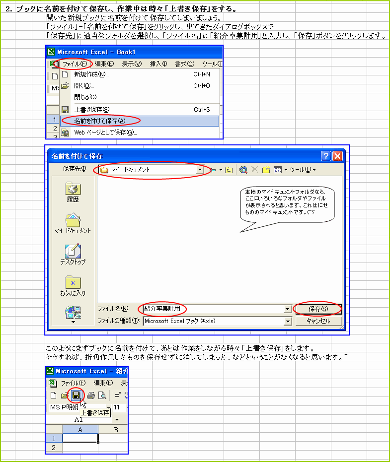Click the キャンセル button

pyautogui.click(x=318, y=321)
